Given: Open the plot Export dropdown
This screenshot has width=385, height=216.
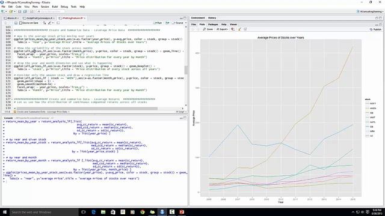Looking at the screenshot, I should pyautogui.click(x=222, y=29).
